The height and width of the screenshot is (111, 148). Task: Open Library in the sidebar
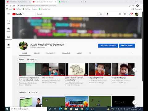pyautogui.click(x=9, y=46)
